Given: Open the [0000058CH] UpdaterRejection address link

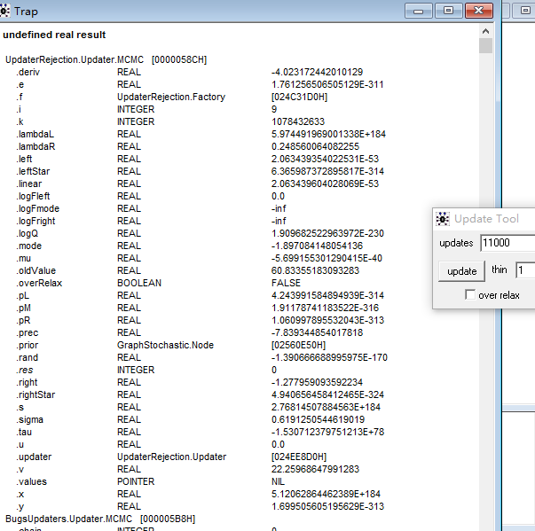Looking at the screenshot, I should click(x=179, y=60).
